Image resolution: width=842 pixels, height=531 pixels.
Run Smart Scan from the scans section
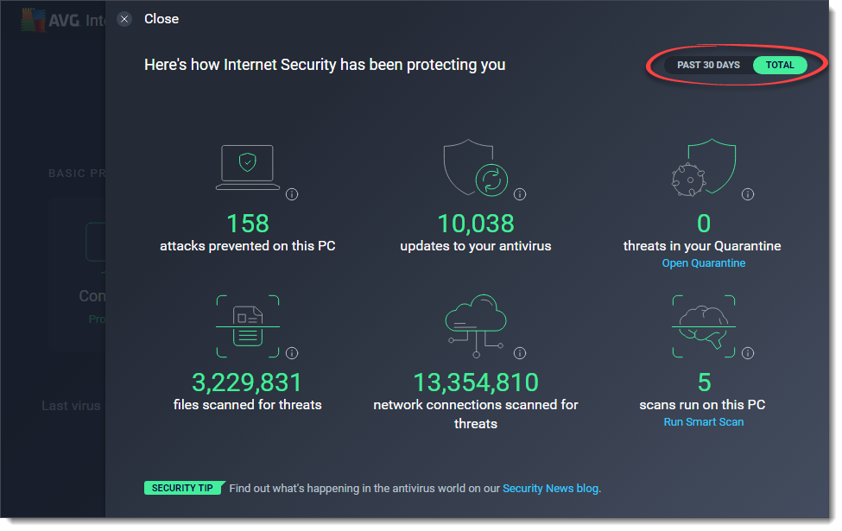(703, 421)
